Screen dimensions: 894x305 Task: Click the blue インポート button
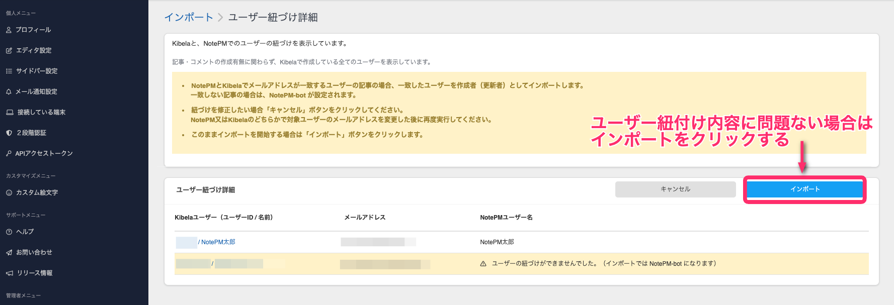coord(805,189)
